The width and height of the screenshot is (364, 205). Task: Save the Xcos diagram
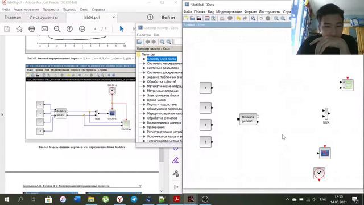coord(207,18)
